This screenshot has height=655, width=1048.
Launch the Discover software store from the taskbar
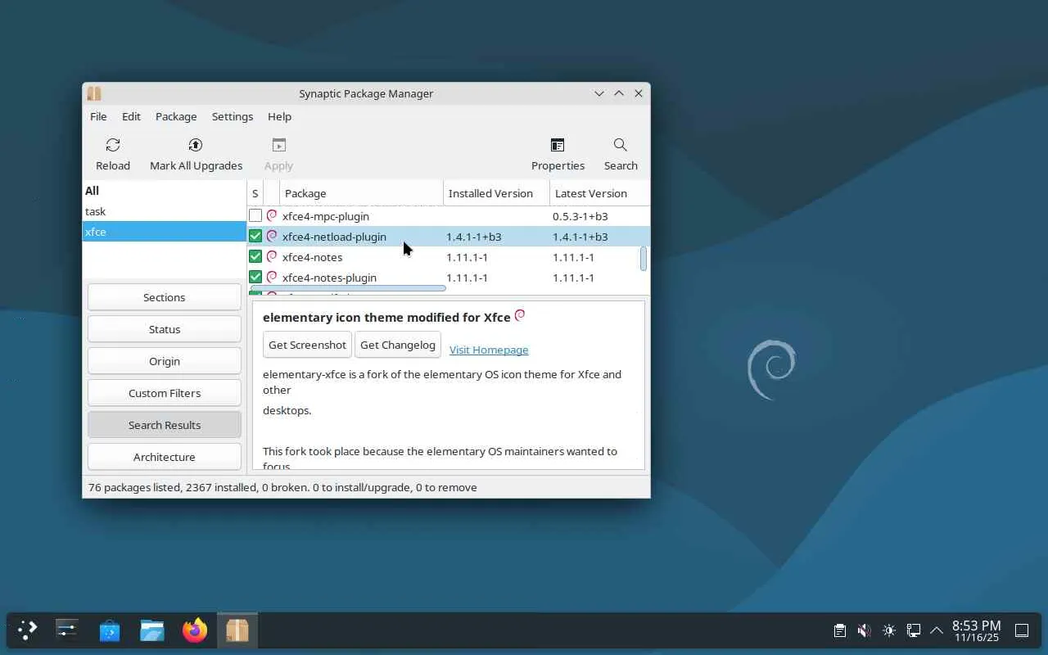(x=110, y=630)
